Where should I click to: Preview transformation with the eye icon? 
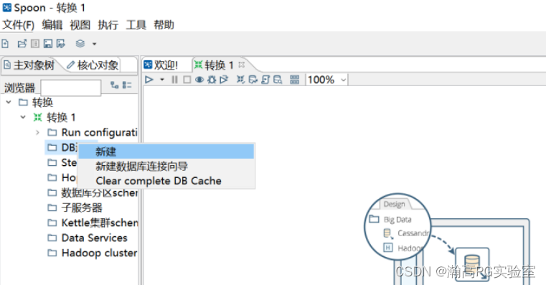click(x=199, y=80)
